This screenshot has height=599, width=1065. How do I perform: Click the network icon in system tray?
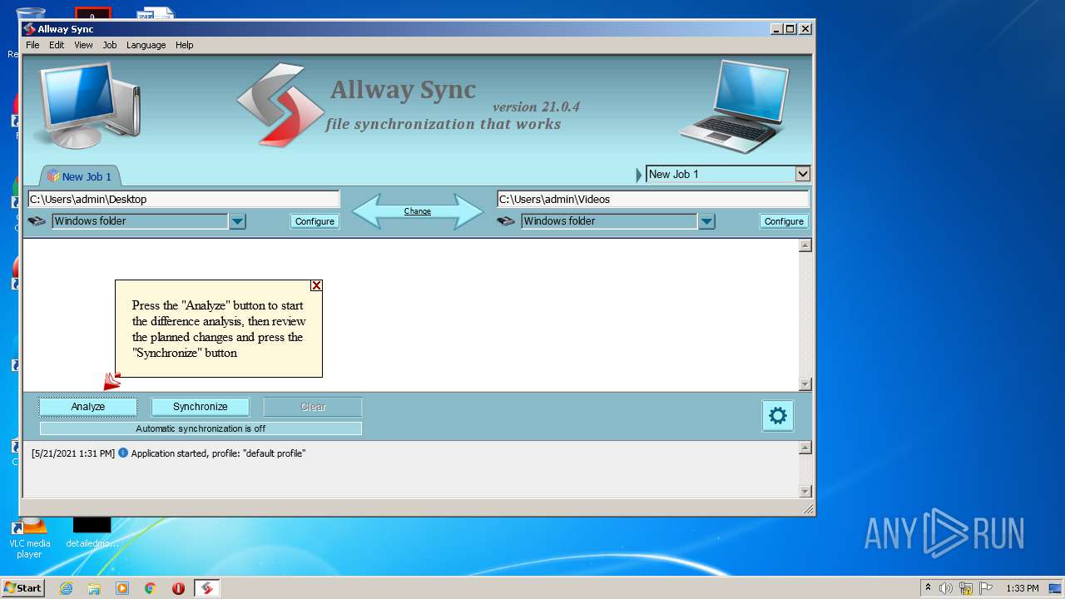(x=966, y=588)
